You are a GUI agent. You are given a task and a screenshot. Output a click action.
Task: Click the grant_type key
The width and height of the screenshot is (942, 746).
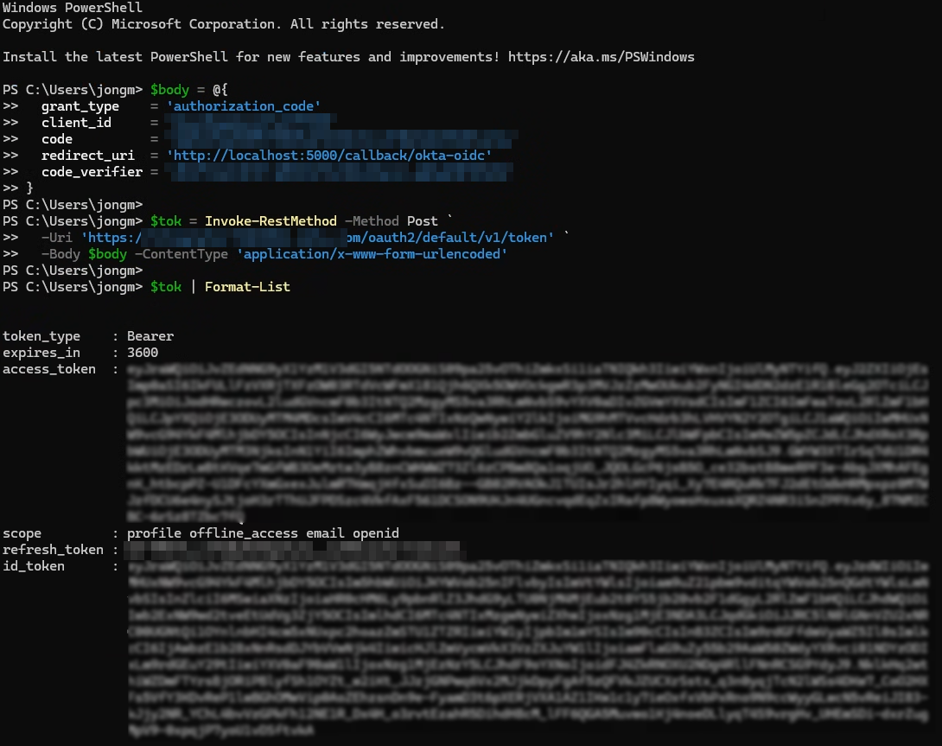click(x=80, y=106)
